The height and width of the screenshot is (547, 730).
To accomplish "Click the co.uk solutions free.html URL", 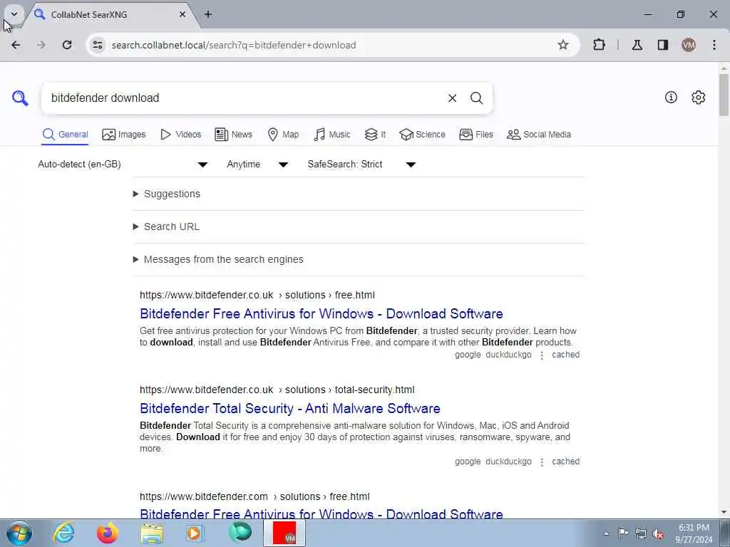I will click(257, 295).
